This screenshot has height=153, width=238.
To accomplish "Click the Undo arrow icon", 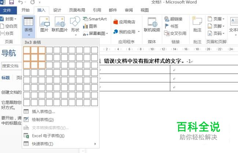I will (21, 2).
